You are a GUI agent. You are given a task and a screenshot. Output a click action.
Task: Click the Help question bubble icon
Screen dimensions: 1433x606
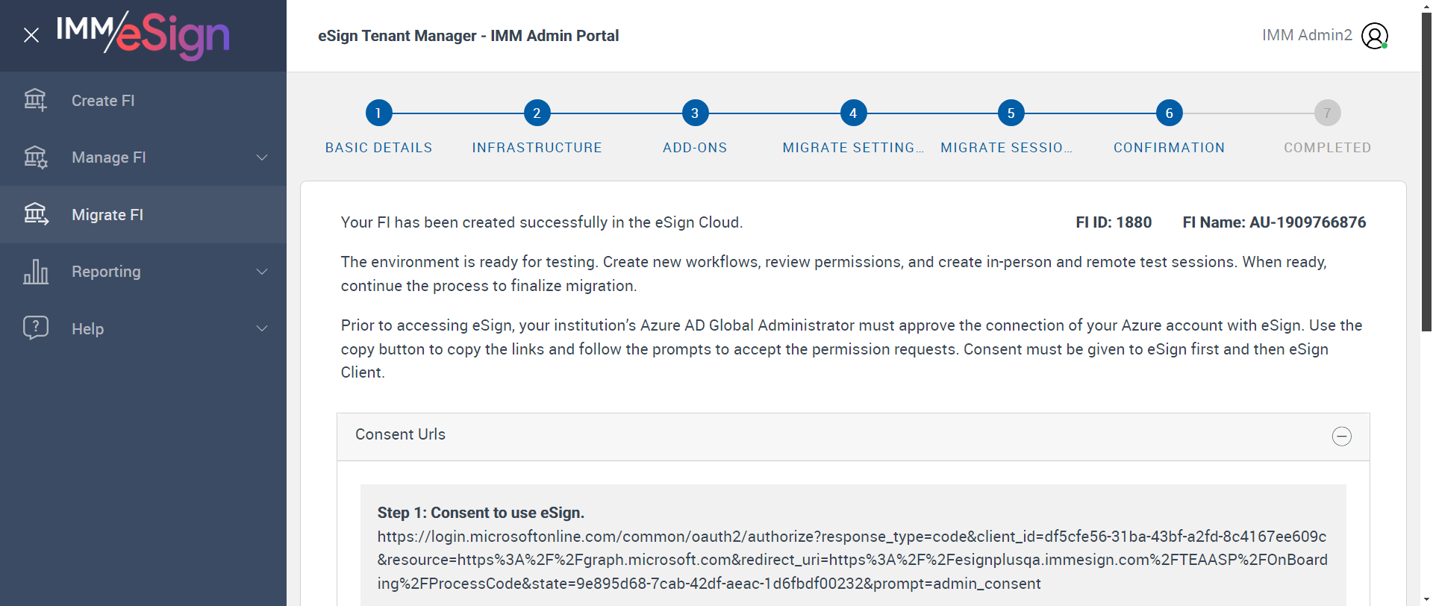tap(35, 328)
